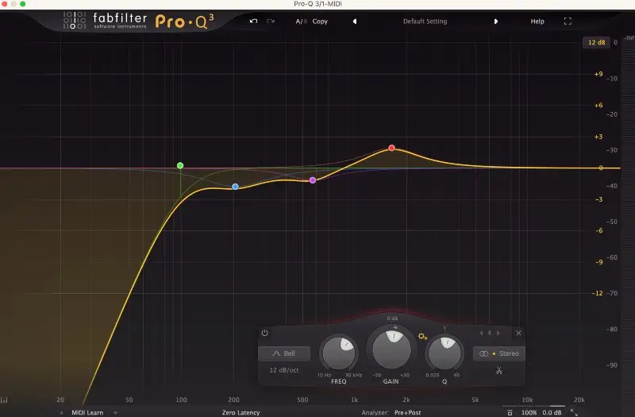
Task: Click the gear icon beside the Gain knob
Action: (x=422, y=337)
